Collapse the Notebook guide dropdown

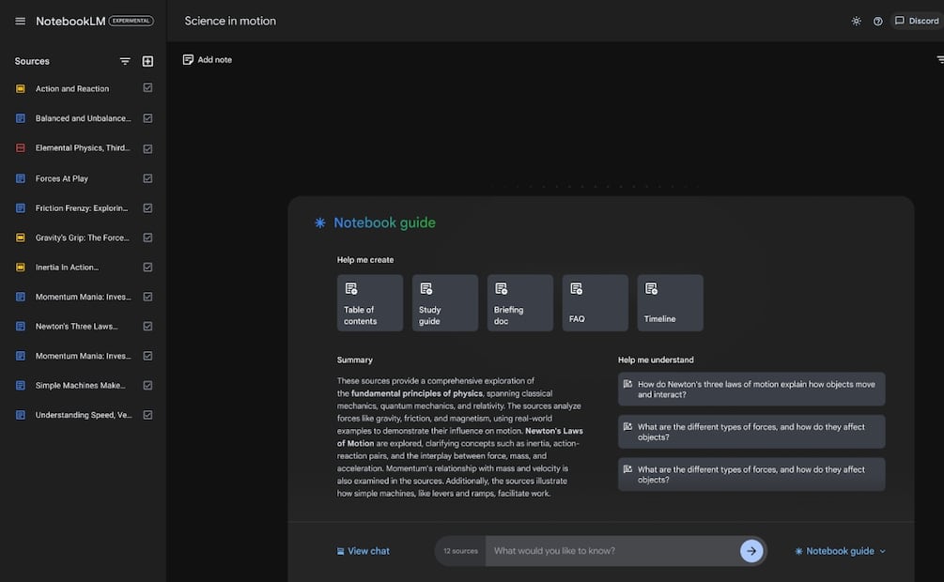point(840,551)
